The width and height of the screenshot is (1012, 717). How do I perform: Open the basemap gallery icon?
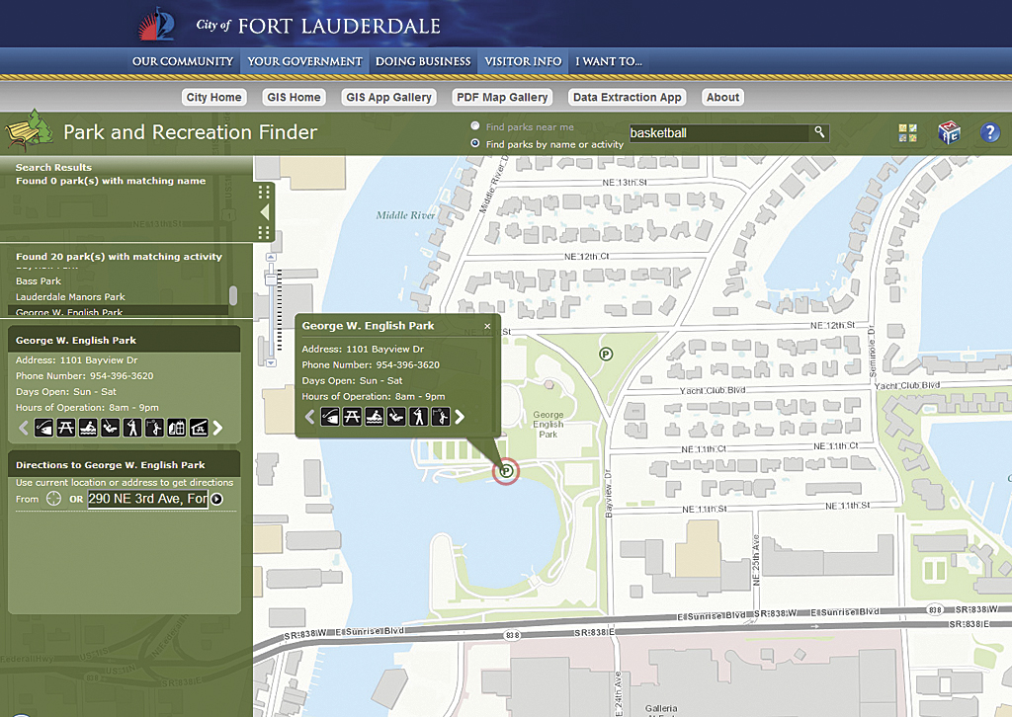click(907, 133)
